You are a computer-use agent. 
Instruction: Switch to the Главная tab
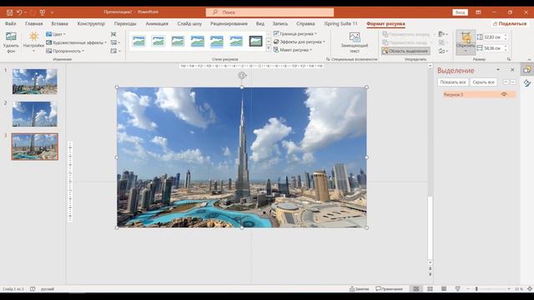33,23
